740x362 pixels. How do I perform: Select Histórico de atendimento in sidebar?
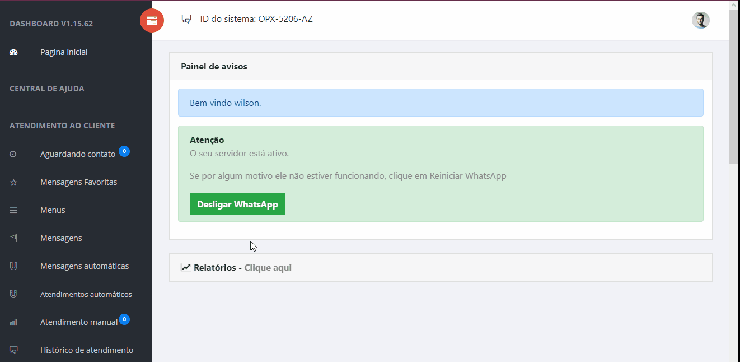click(x=87, y=350)
